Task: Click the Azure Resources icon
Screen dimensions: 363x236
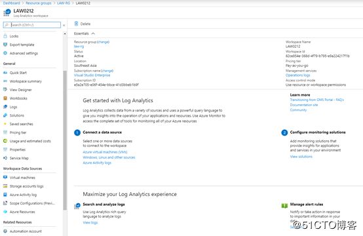Action: coord(5,212)
